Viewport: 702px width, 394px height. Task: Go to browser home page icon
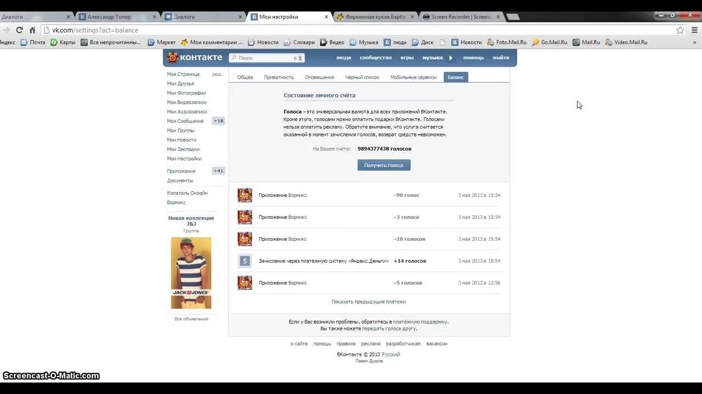click(32, 30)
